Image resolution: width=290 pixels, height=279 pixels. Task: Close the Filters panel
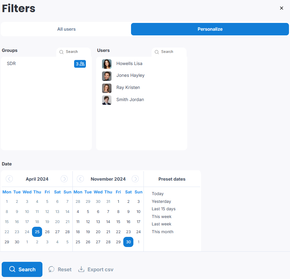click(x=281, y=8)
